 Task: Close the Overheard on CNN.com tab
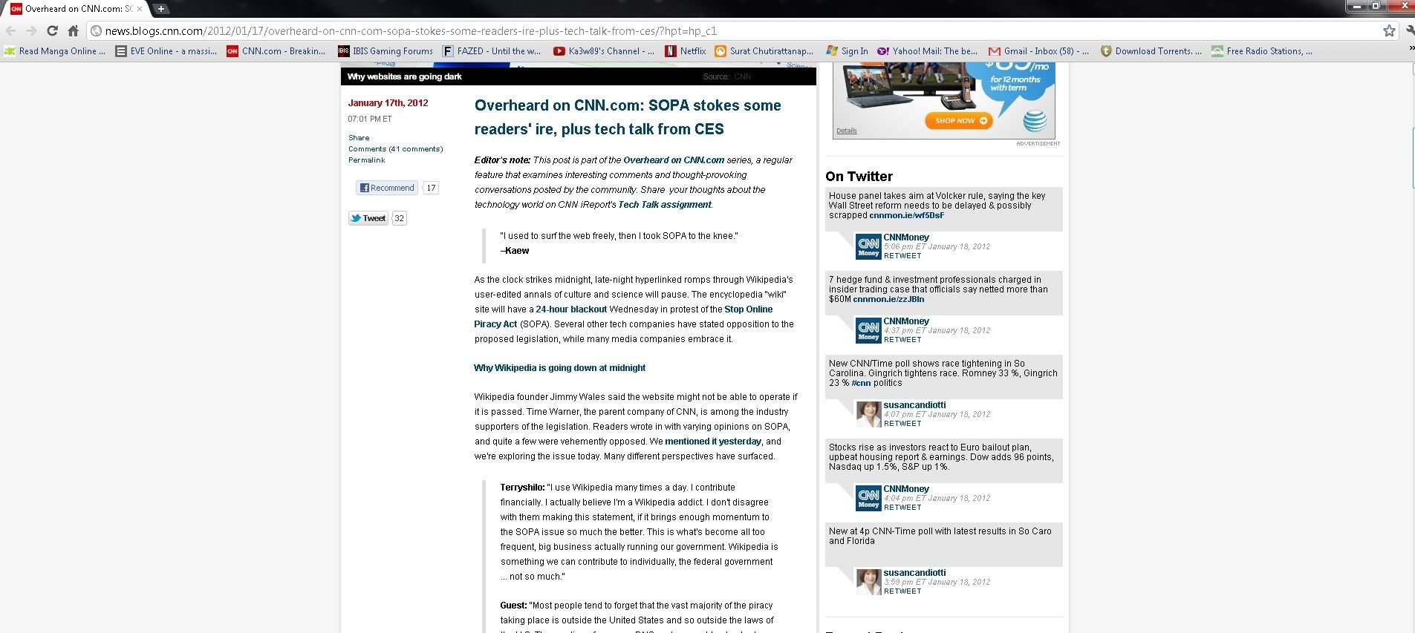point(140,9)
